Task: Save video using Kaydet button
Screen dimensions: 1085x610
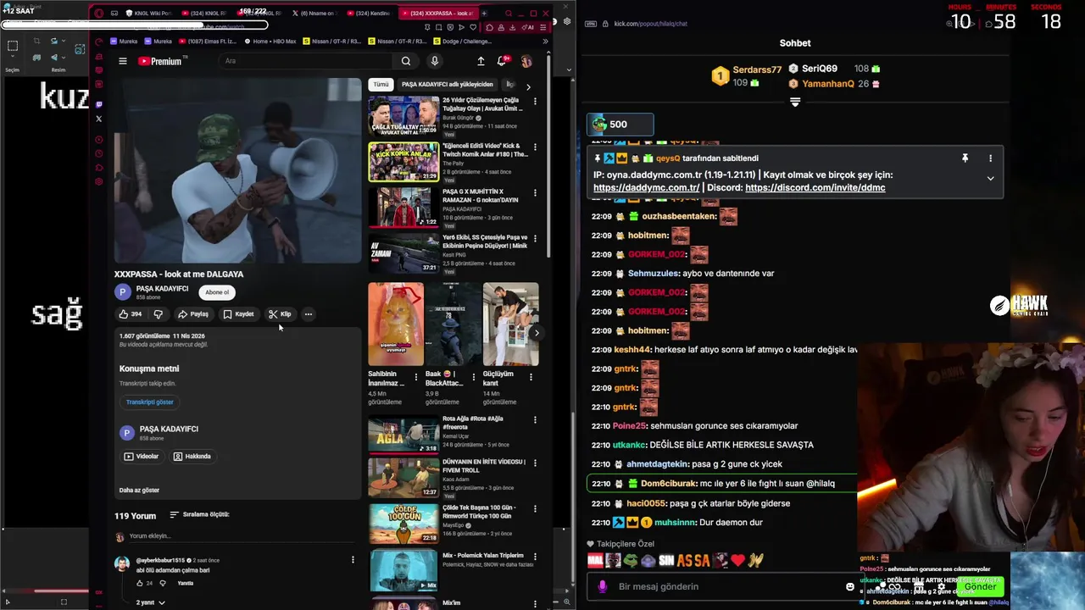Action: pyautogui.click(x=239, y=314)
